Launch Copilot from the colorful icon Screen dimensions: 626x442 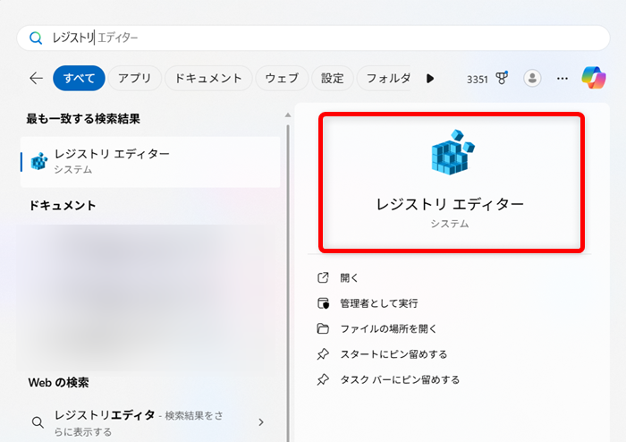point(594,78)
